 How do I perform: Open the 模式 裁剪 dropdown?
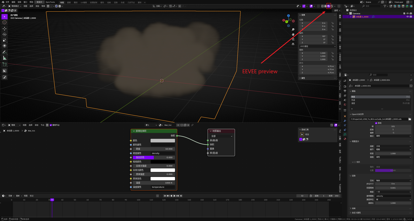393,136
